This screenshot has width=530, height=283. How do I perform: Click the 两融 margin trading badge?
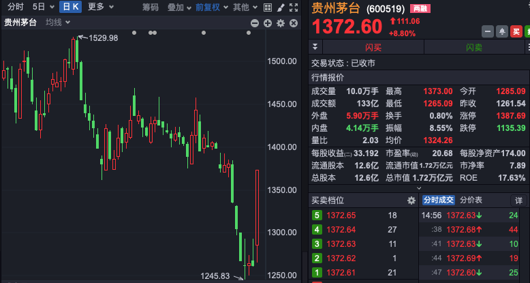click(x=420, y=9)
